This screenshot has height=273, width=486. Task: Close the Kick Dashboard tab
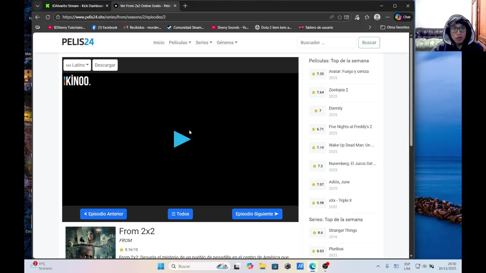click(107, 6)
